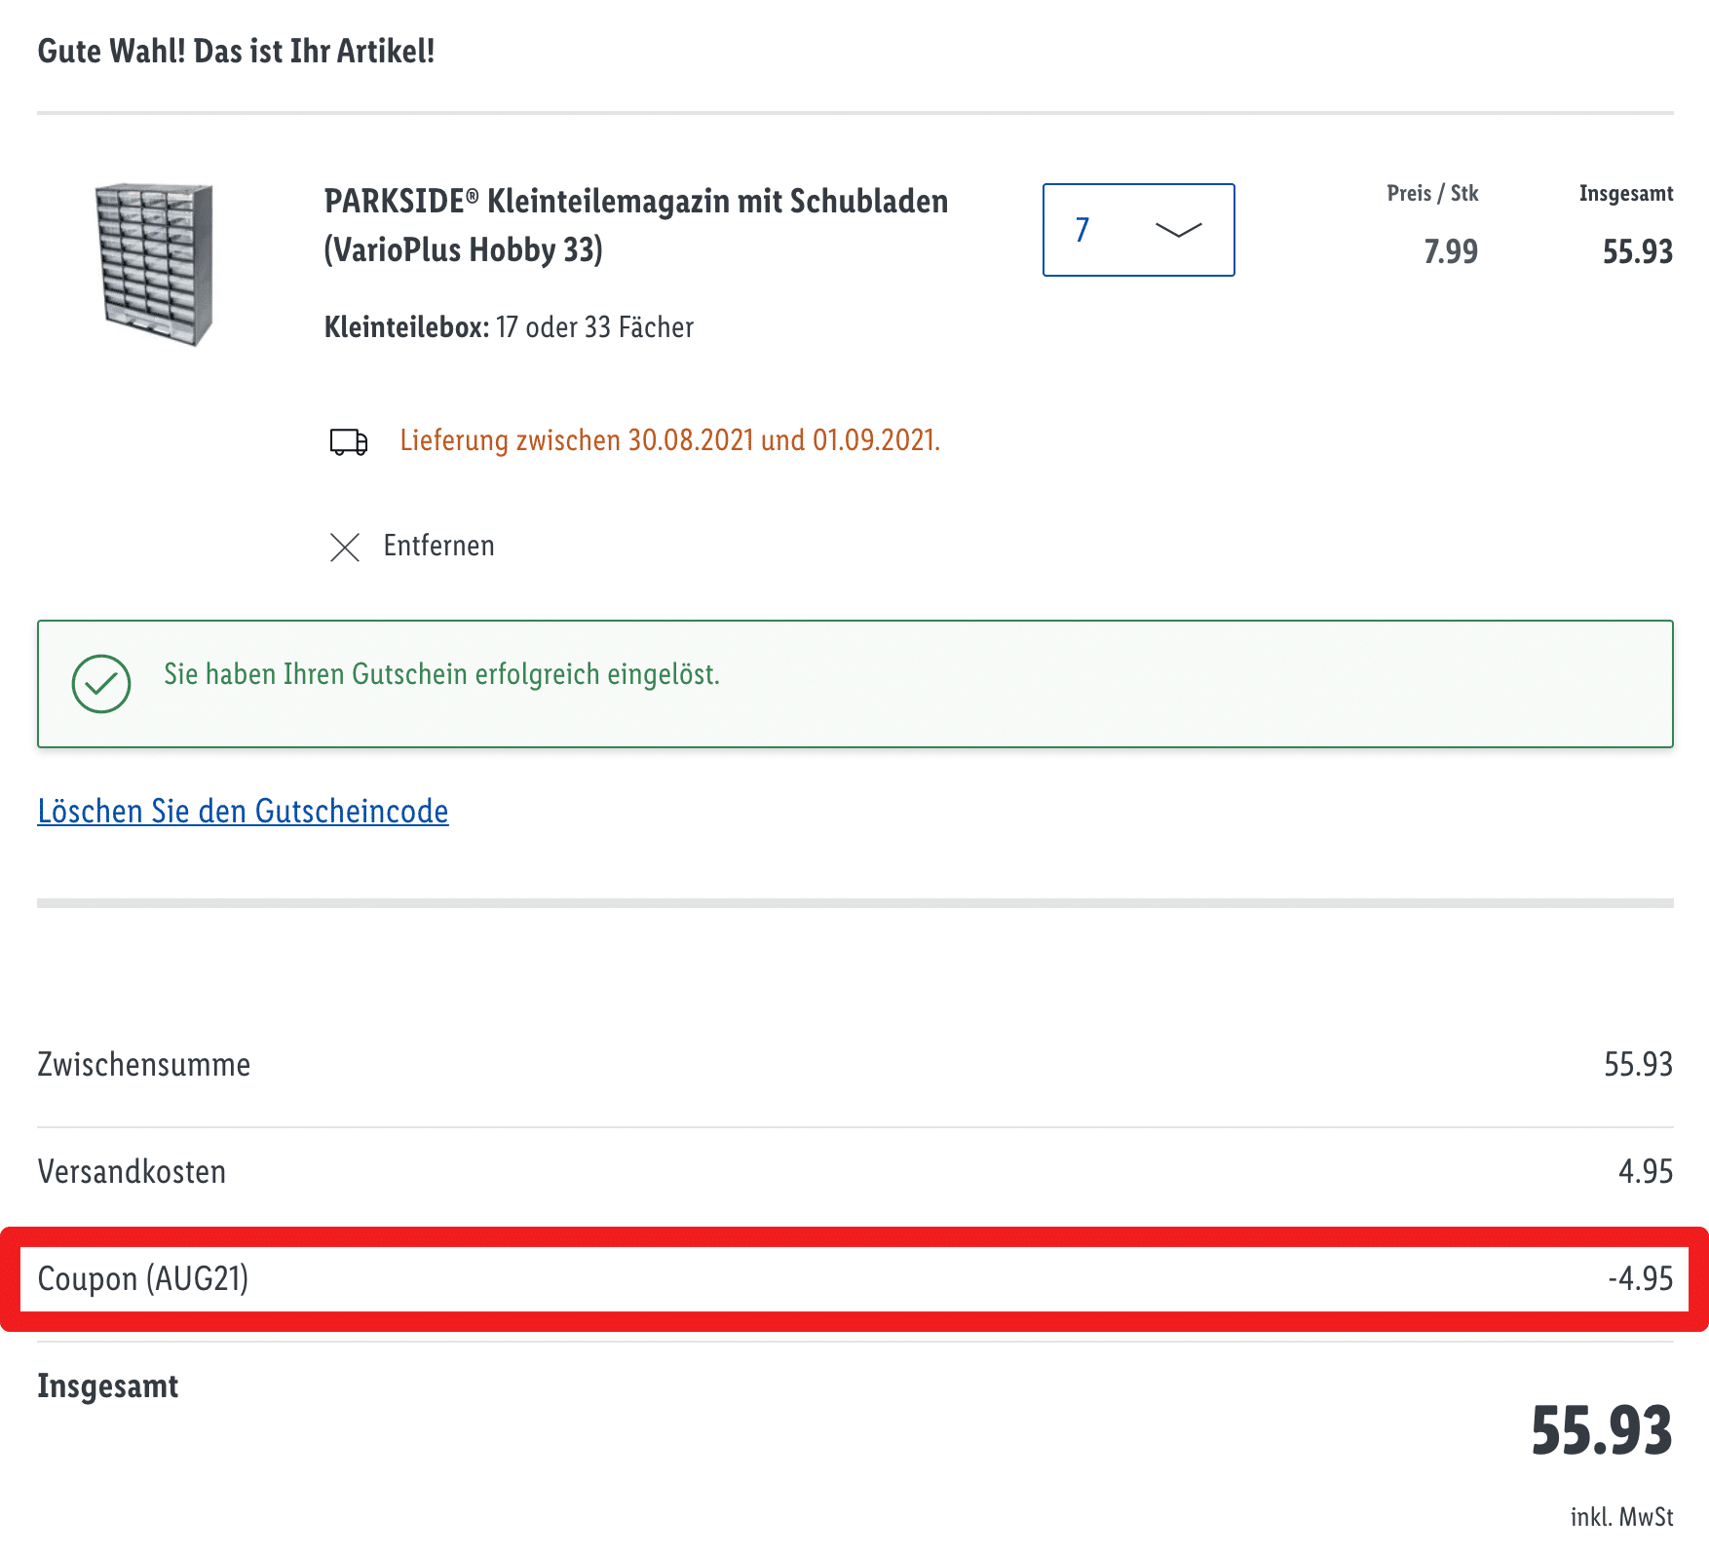This screenshot has height=1555, width=1709.
Task: Click the delivery date text Lieferung zwischen
Action: 669,440
